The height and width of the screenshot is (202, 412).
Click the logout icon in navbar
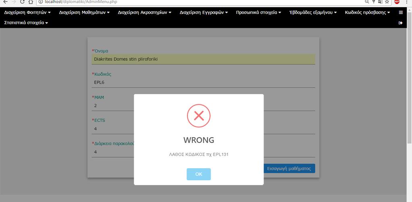pos(401,23)
